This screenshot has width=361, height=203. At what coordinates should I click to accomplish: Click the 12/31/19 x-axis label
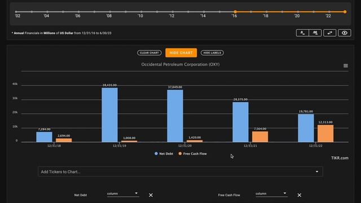coord(120,146)
